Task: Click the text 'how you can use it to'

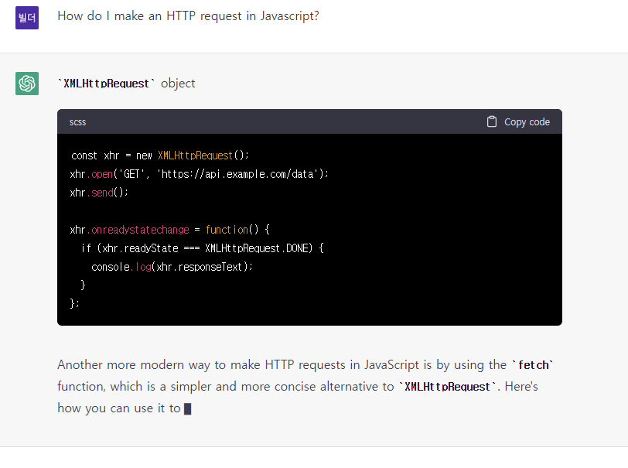Action: point(119,408)
